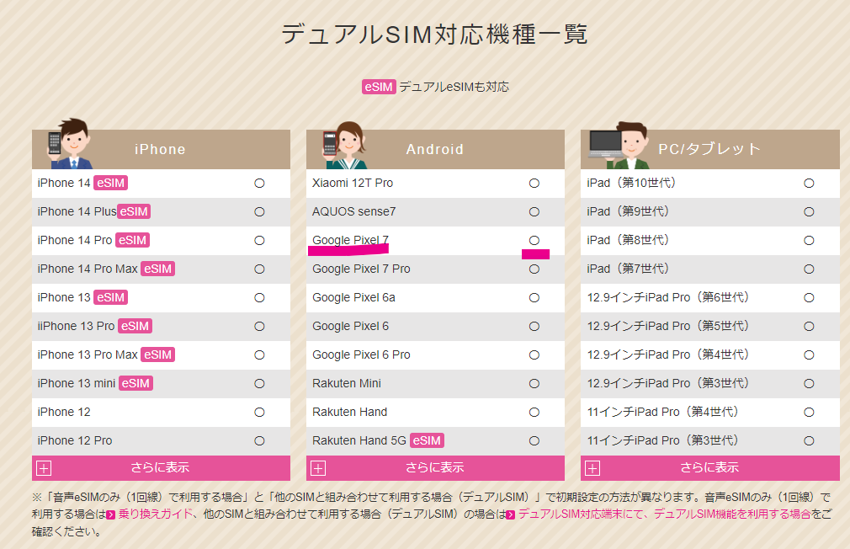This screenshot has height=549, width=850.
Task: Click the Google Pixel 6a text
Action: coord(353,298)
